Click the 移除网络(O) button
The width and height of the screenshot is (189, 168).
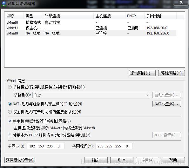click(x=172, y=73)
